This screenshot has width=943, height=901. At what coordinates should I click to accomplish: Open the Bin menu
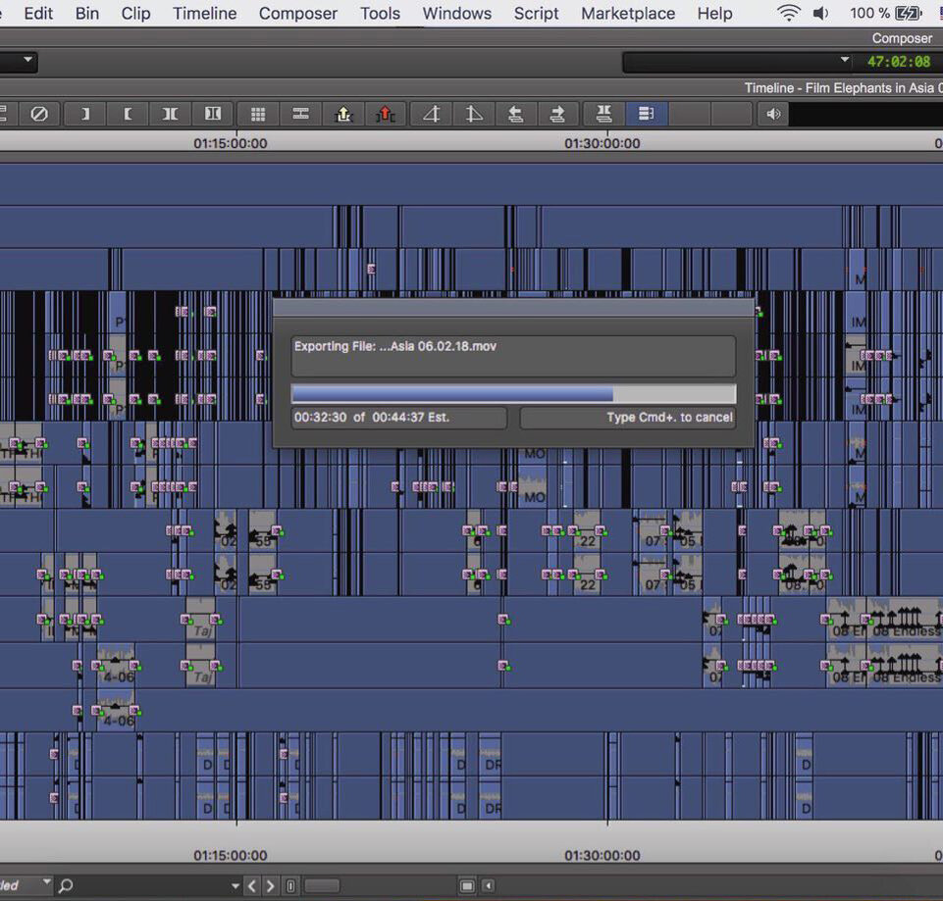coord(87,13)
